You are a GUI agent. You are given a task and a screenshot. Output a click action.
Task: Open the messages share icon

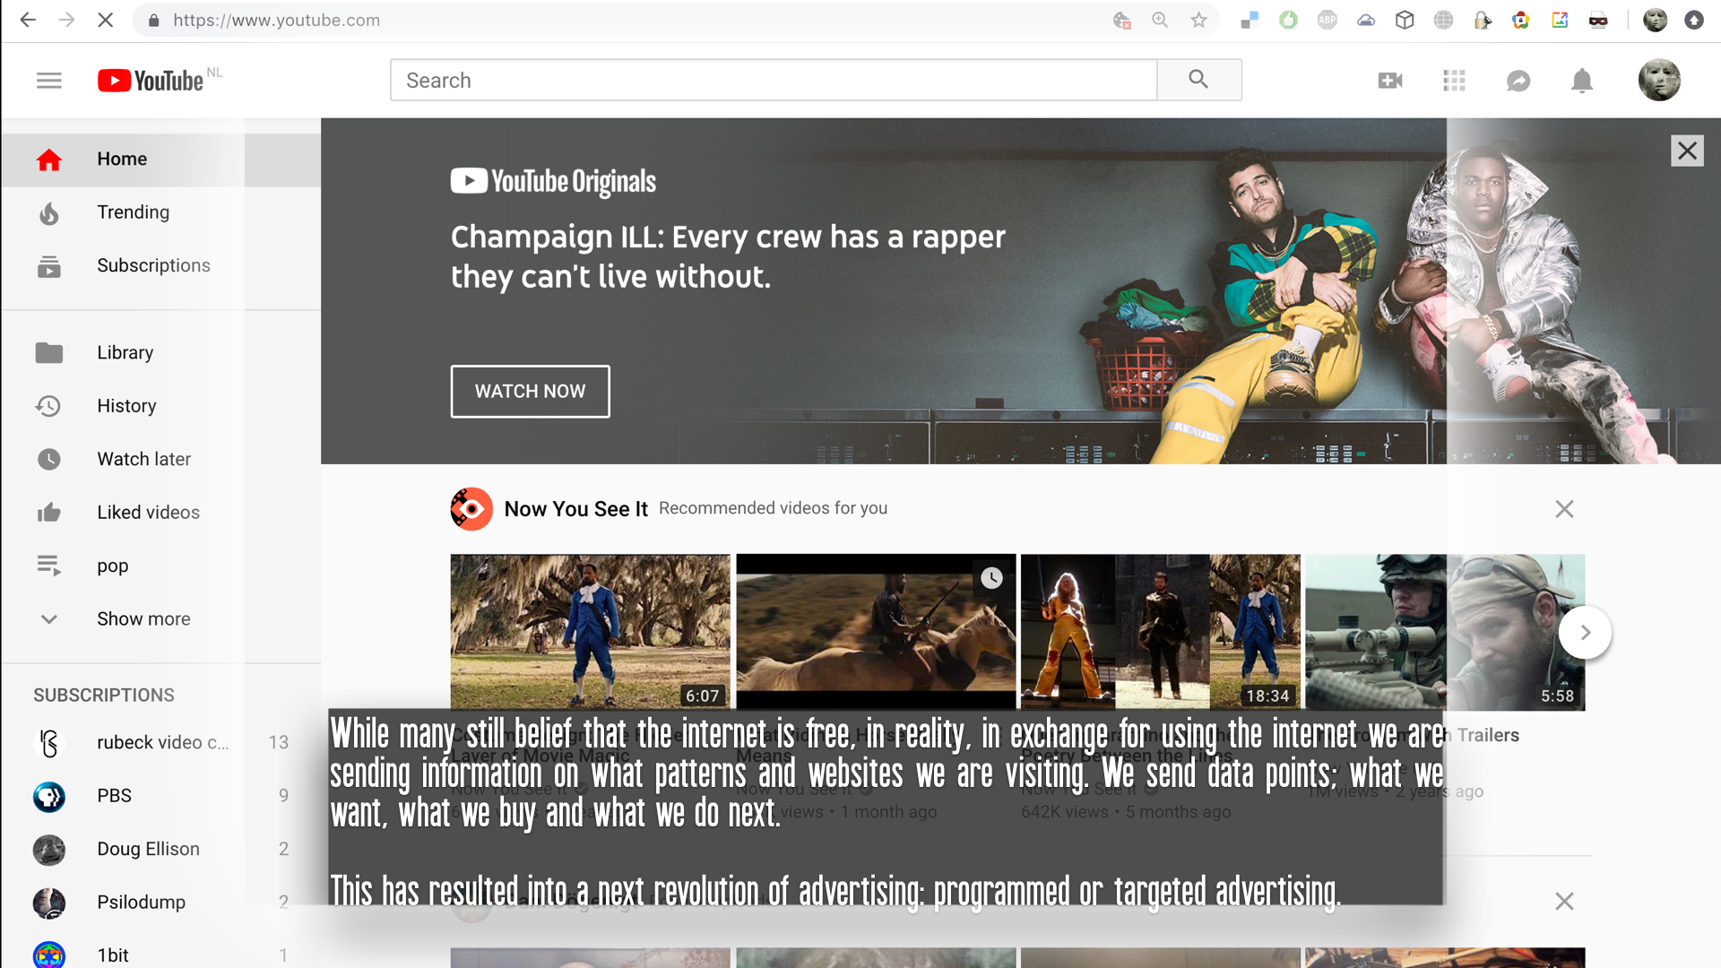pos(1518,81)
